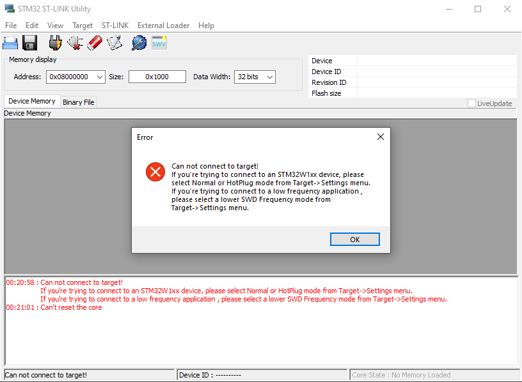Click the Flash size value field
Viewport: 522px width, 382px height.
(x=436, y=93)
